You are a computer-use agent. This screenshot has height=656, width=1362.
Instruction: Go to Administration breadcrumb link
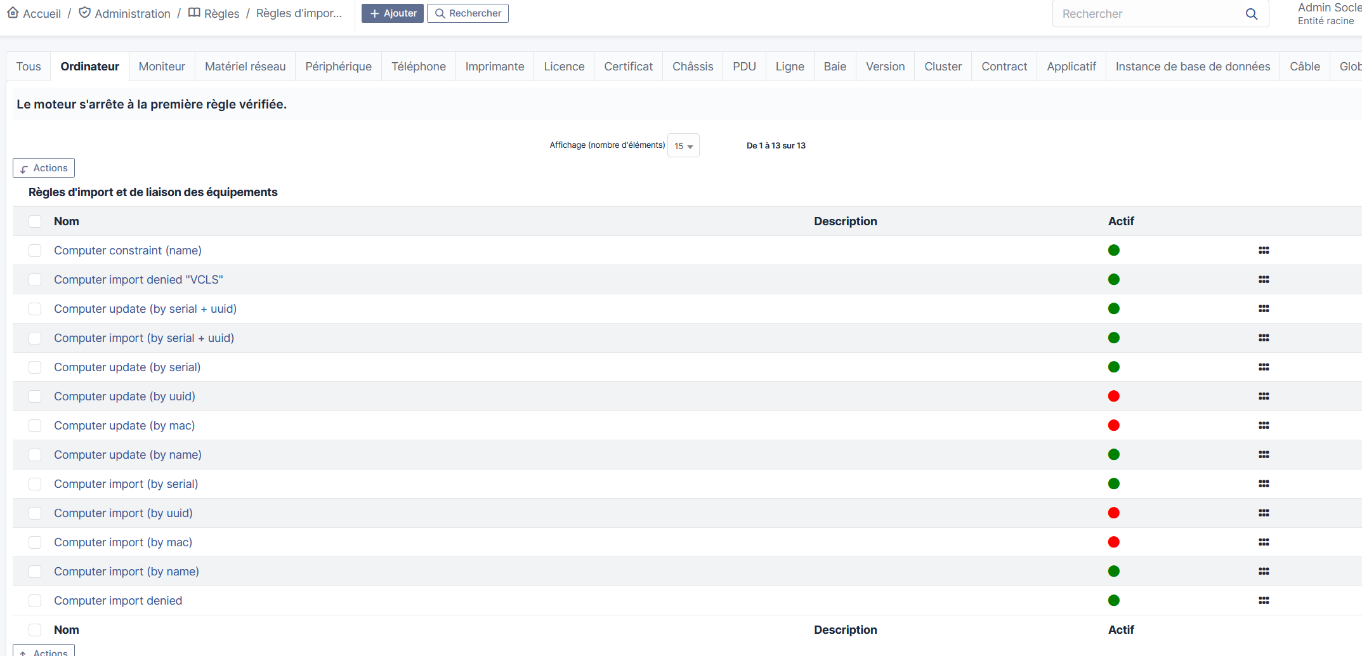click(x=133, y=13)
